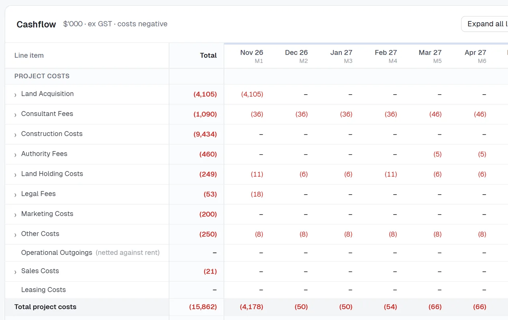
Task: Expand the Land Holding Costs row
Action: pyautogui.click(x=15, y=175)
